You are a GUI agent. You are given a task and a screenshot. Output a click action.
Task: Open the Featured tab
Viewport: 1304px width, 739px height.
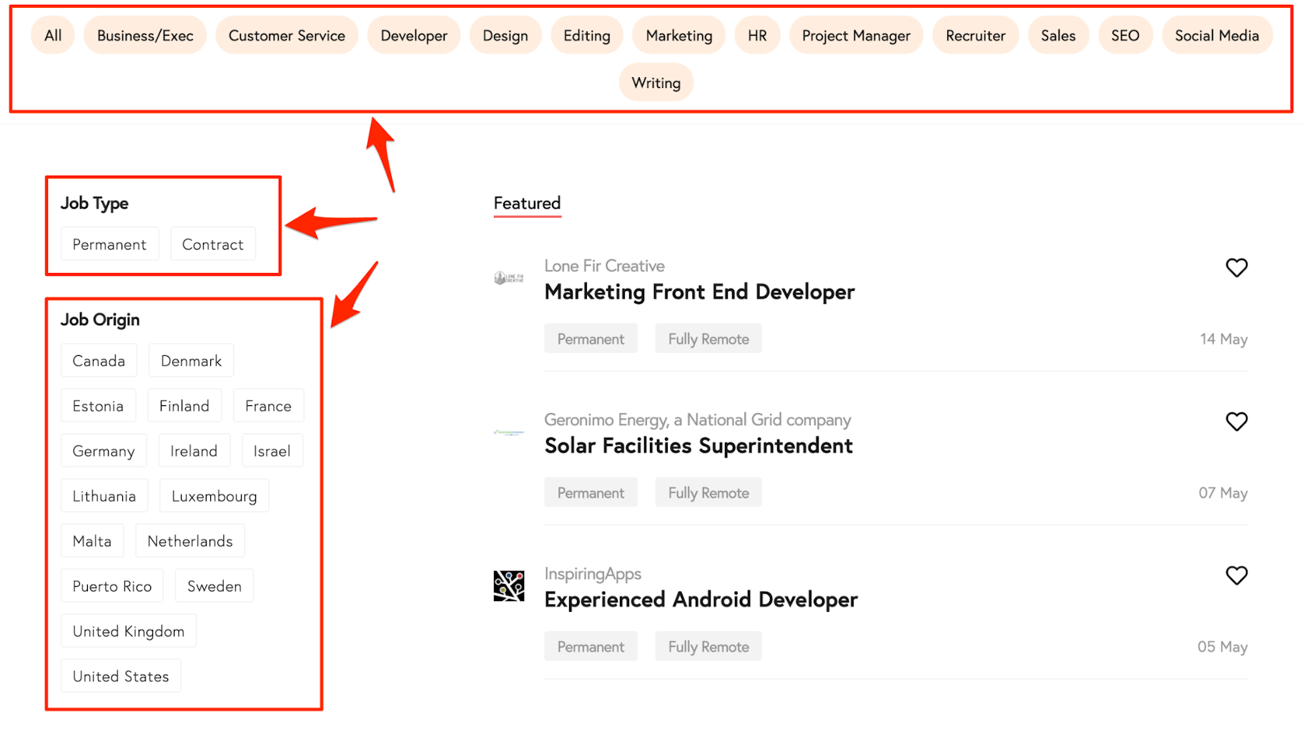click(527, 204)
